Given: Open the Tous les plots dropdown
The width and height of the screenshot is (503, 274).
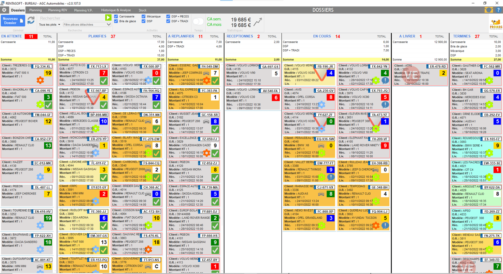Looking at the screenshot, I should click(50, 25).
